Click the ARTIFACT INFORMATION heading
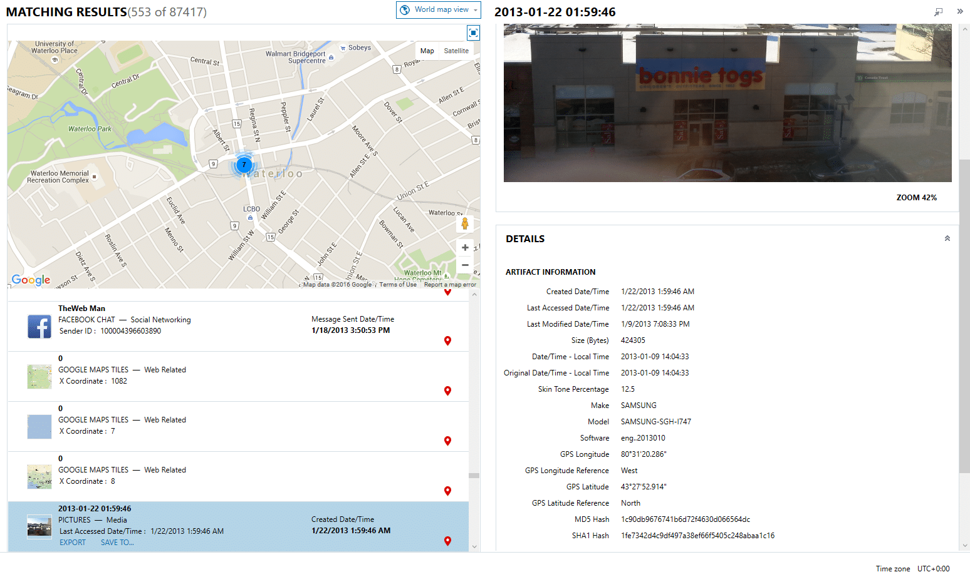The image size is (970, 577). tap(551, 272)
